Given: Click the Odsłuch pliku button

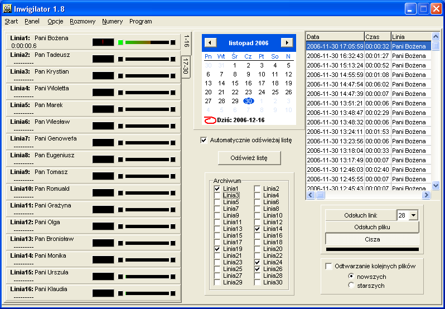Looking at the screenshot, I should 372,227.
